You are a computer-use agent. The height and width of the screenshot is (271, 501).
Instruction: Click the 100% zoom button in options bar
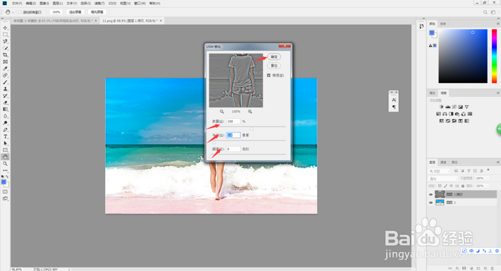pos(56,12)
